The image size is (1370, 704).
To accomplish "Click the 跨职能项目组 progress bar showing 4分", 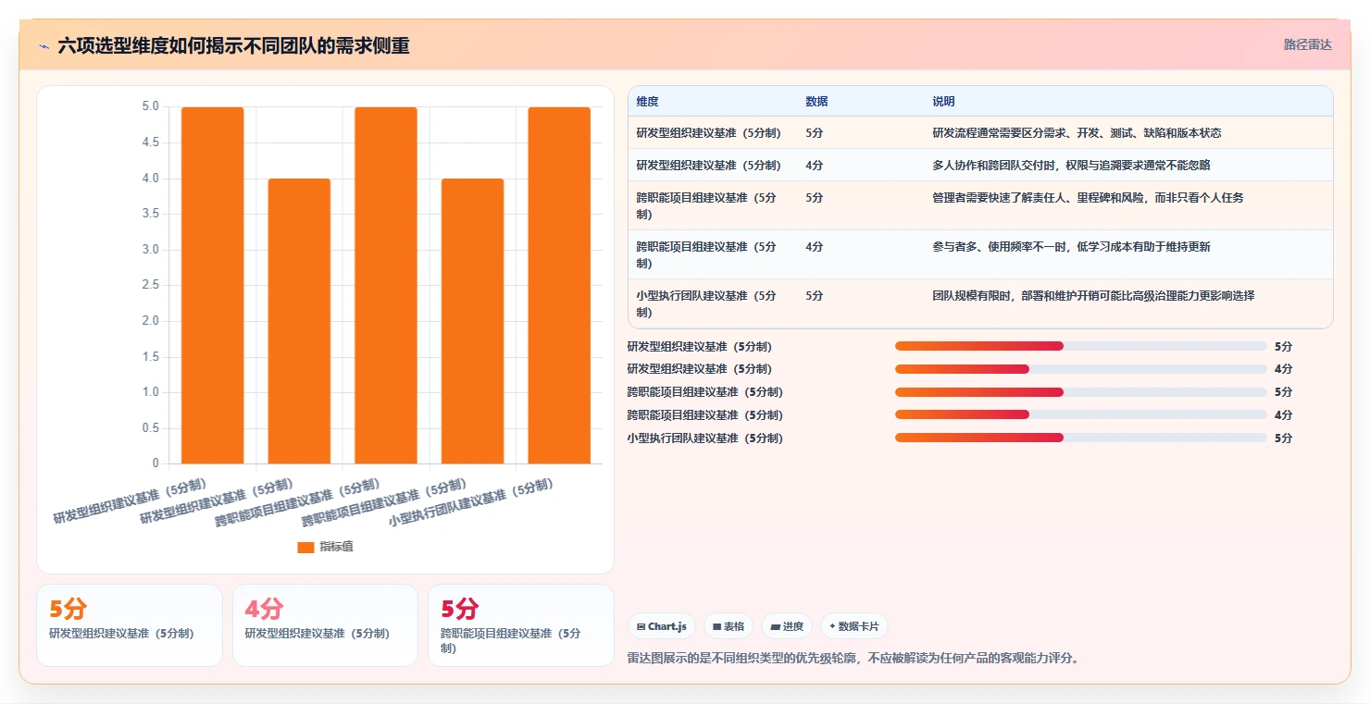I will coord(1080,415).
